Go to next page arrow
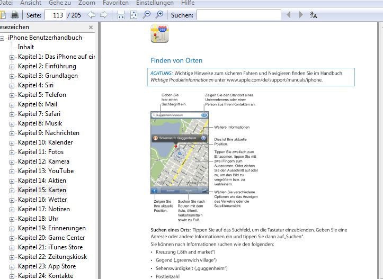This screenshot has height=279, width=383. [x=104, y=15]
